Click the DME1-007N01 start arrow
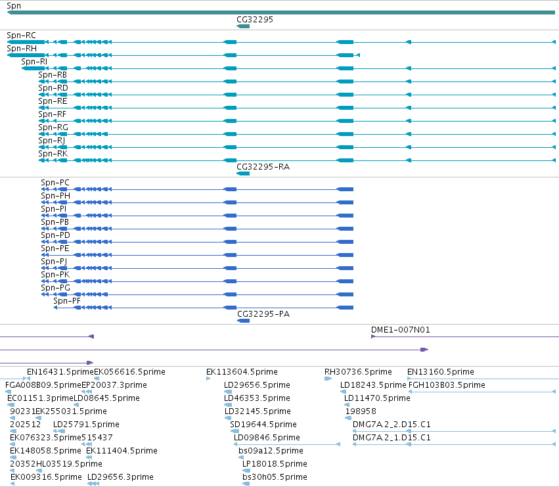The image size is (559, 487). click(x=373, y=336)
